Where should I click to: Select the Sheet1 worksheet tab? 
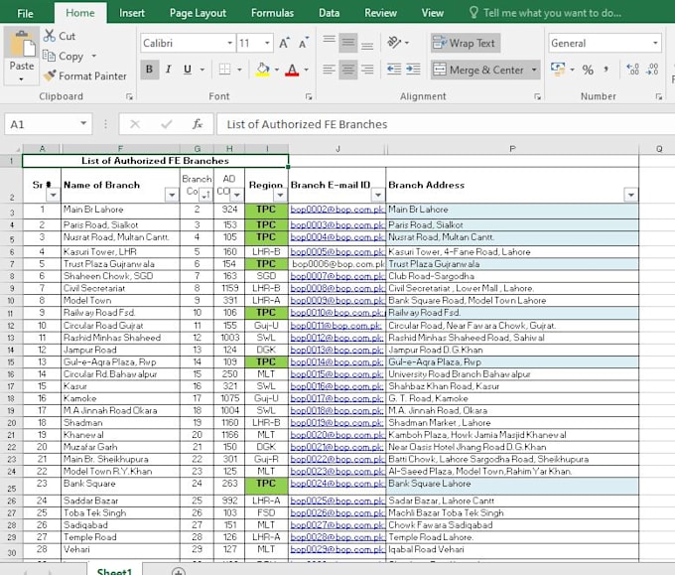[114, 571]
